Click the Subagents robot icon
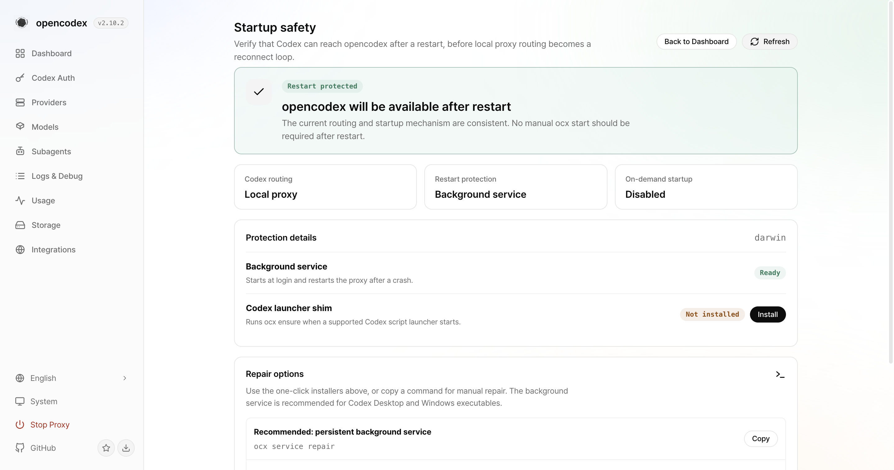This screenshot has height=470, width=894. [20, 151]
